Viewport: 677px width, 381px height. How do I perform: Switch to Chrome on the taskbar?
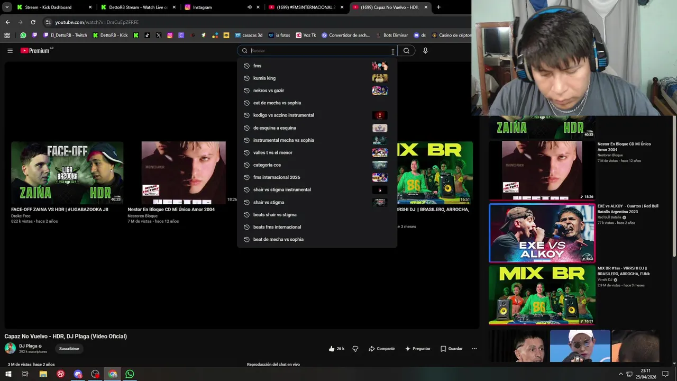(113, 374)
